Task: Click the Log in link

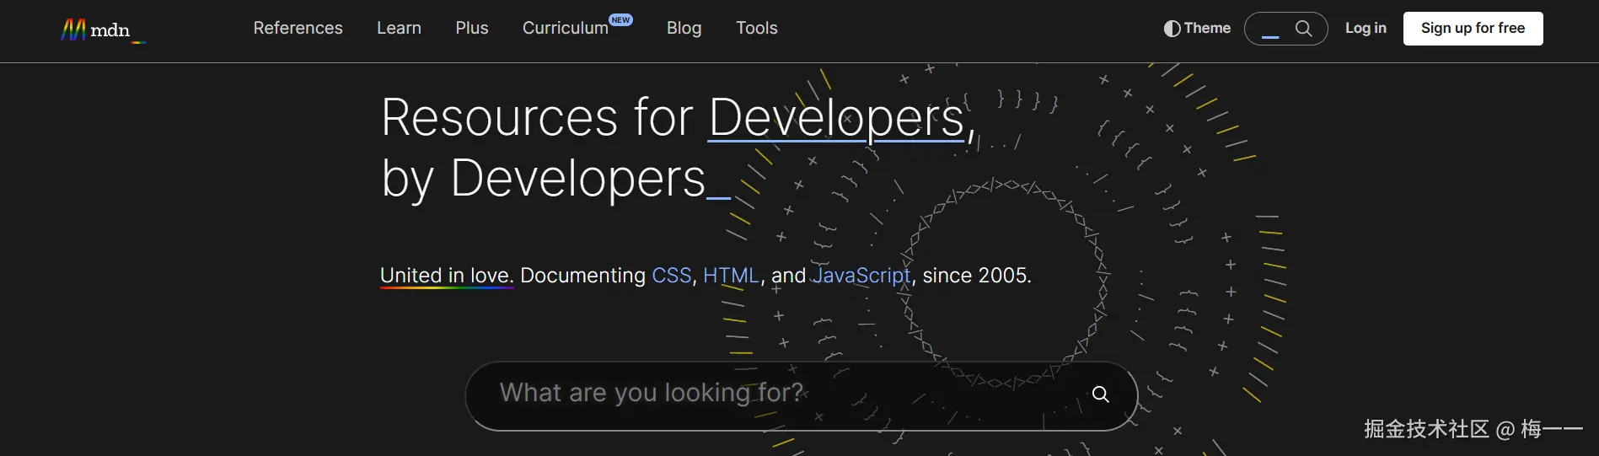Action: coord(1365,29)
